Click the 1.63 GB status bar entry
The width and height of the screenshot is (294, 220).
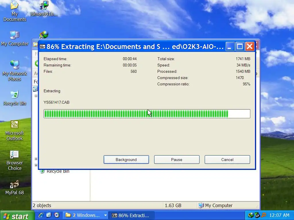[x=173, y=205]
